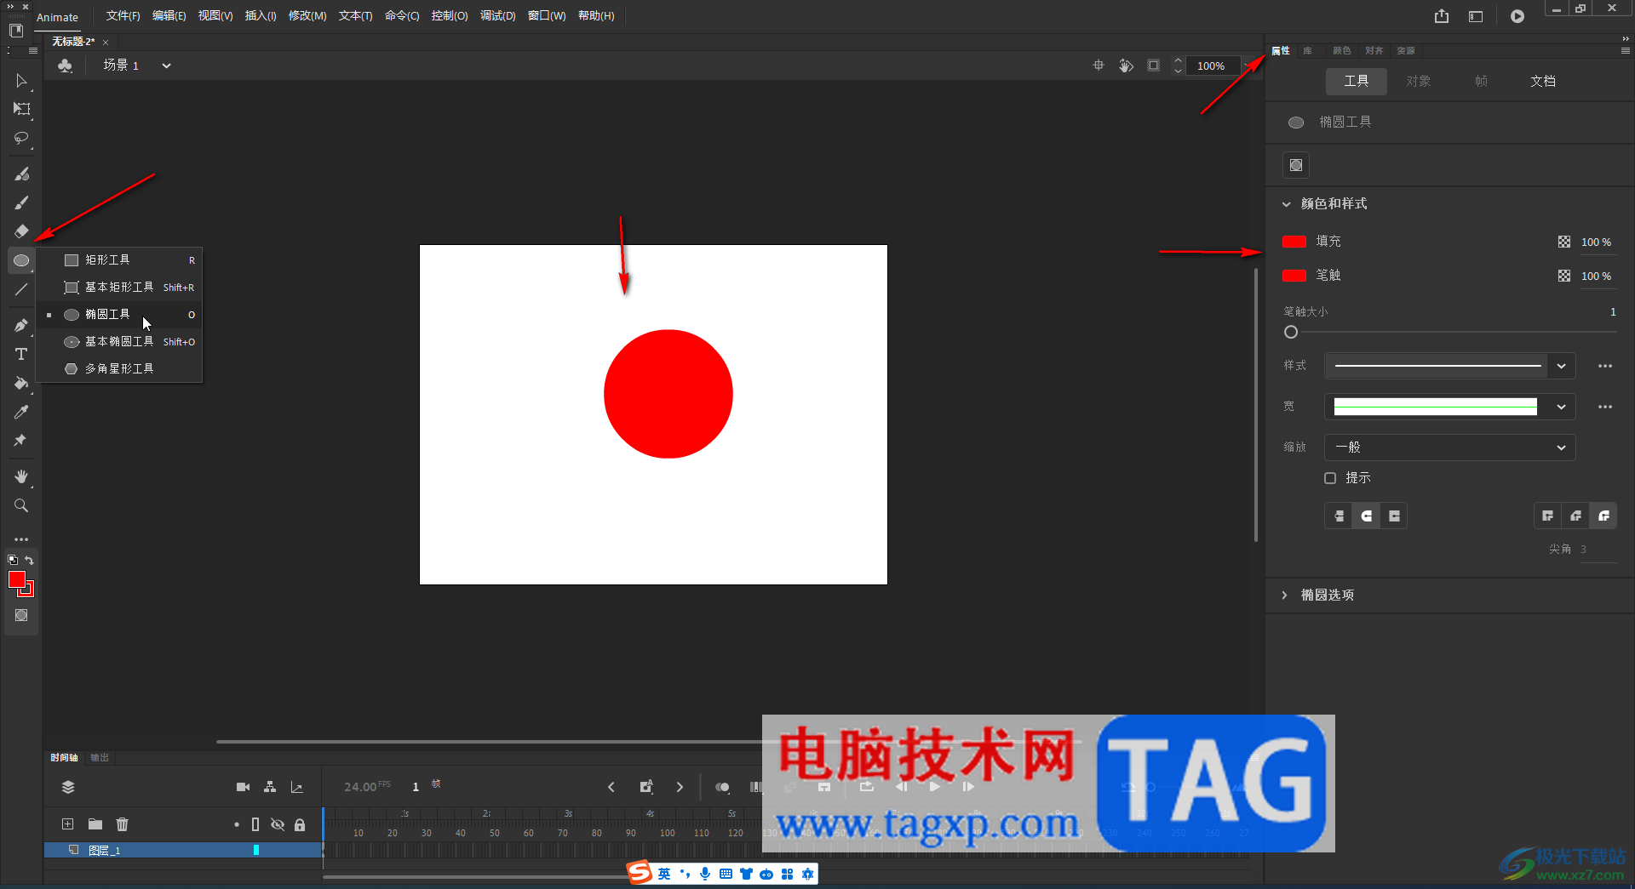The width and height of the screenshot is (1635, 889).
Task: Choose 多角星形工具 from the flyout
Action: tap(118, 369)
